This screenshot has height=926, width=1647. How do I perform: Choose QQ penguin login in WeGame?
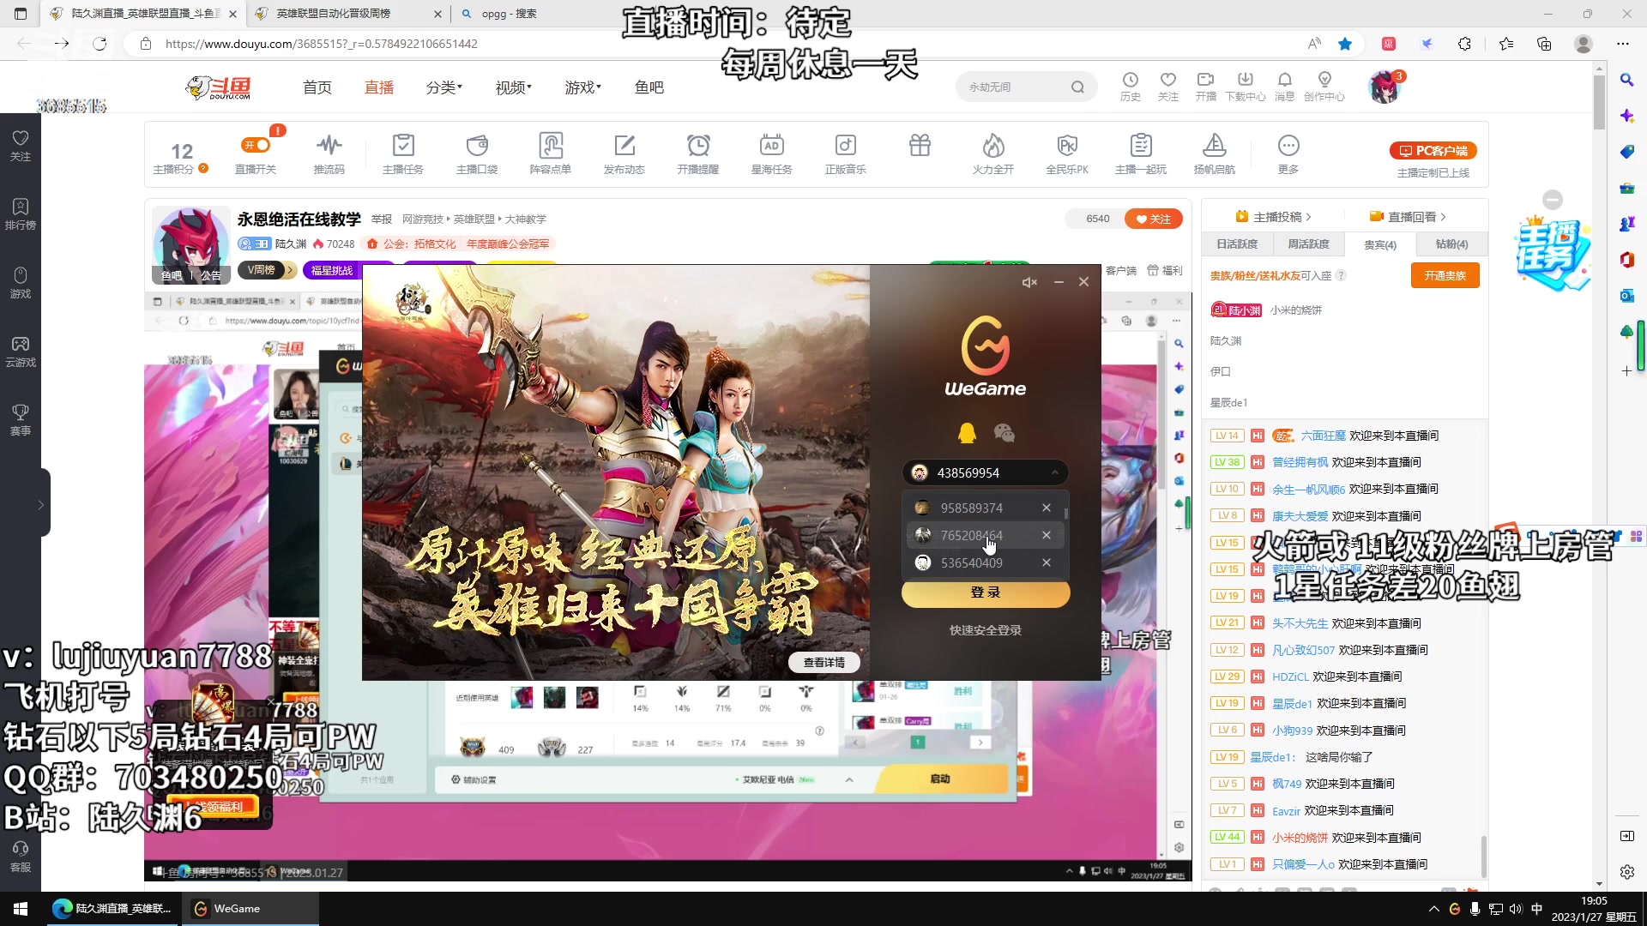point(967,433)
